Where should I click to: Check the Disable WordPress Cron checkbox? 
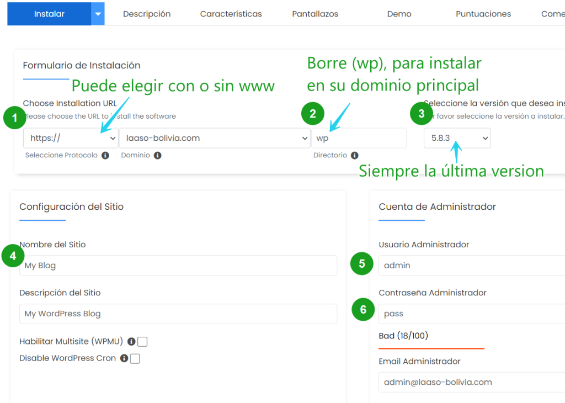[x=135, y=359]
